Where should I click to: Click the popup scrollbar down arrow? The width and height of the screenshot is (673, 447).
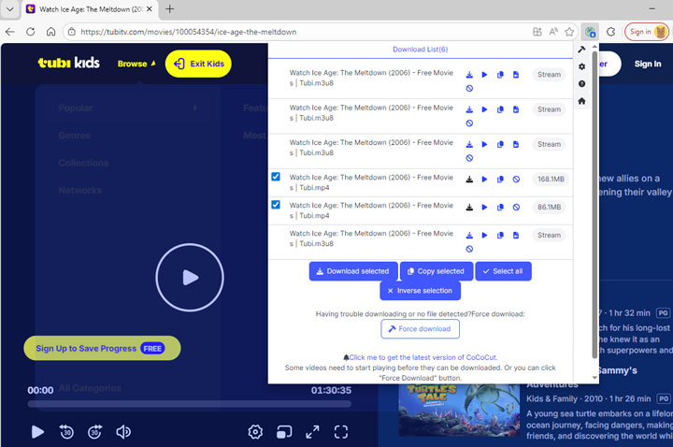click(x=594, y=378)
